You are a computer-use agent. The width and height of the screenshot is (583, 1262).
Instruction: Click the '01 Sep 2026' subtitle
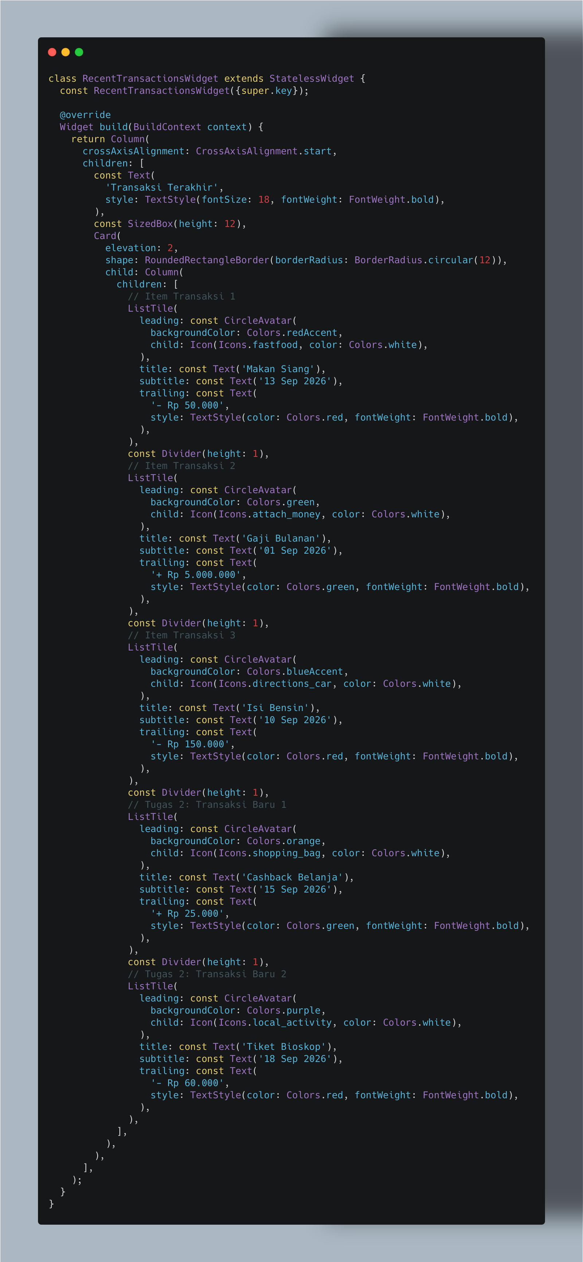[x=295, y=550]
